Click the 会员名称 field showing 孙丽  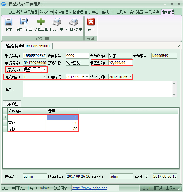pyautogui.click(x=120, y=56)
